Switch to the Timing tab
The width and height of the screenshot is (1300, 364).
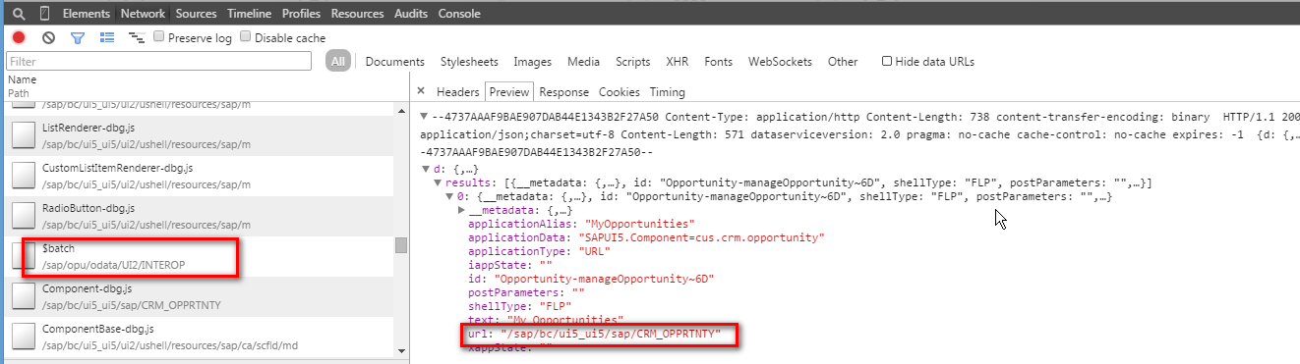(x=668, y=92)
